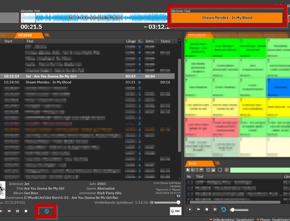This screenshot has width=290, height=221.
Task: Toggle the blue circle-slash automation icon
Action: click(46, 211)
